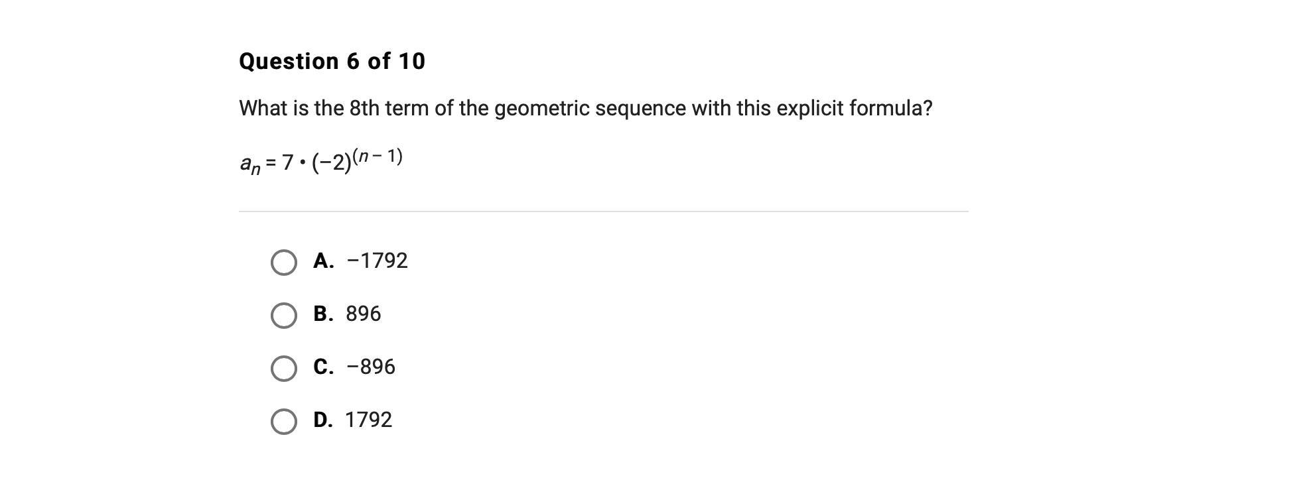Click the bold letter label "A."

pos(323,261)
